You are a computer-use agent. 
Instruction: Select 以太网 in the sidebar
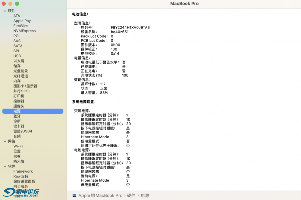(19, 61)
